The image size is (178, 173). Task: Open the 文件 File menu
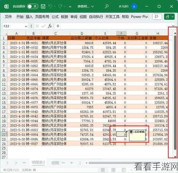pos(8,17)
